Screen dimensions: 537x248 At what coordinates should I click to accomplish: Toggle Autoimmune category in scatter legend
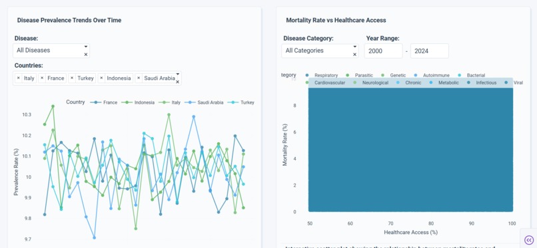click(432, 75)
